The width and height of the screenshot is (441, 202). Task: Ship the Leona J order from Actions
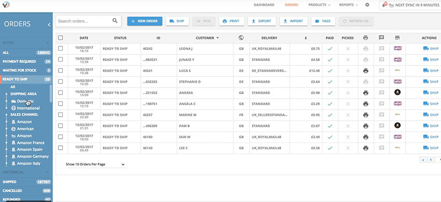click(431, 48)
